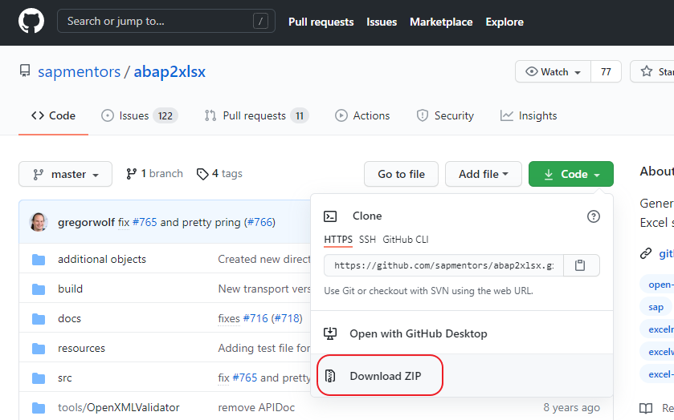Select the HTTPS clone tab

338,240
